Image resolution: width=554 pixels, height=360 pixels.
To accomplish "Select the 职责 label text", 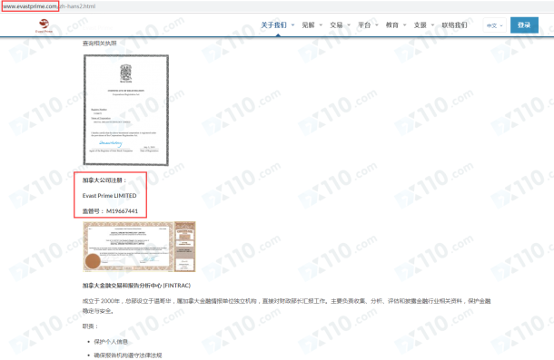I will click(90, 326).
